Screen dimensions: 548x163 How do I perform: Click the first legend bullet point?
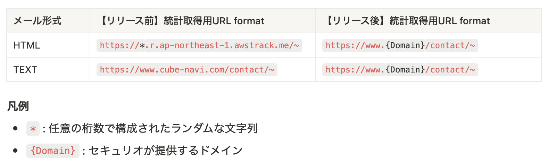[15, 128]
